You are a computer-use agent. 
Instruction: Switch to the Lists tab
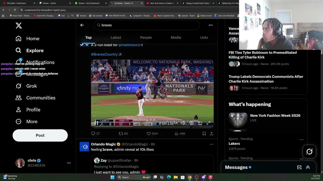(x=204, y=37)
